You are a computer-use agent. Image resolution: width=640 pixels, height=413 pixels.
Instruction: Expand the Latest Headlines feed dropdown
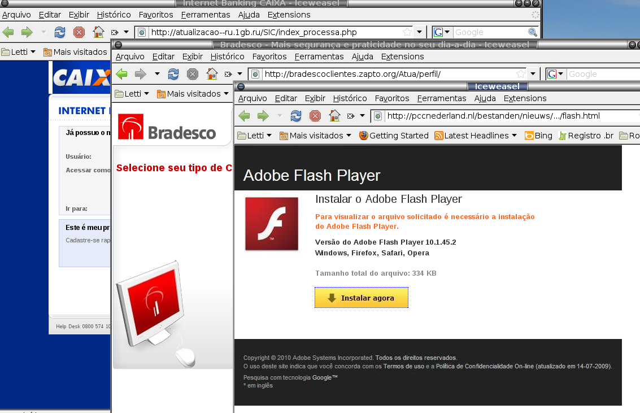[514, 136]
